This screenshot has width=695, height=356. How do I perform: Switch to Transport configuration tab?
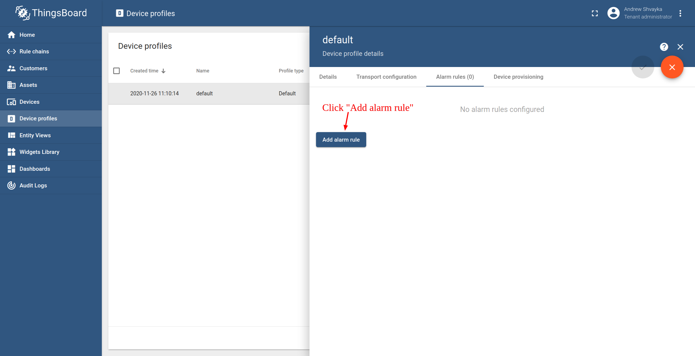[386, 77]
